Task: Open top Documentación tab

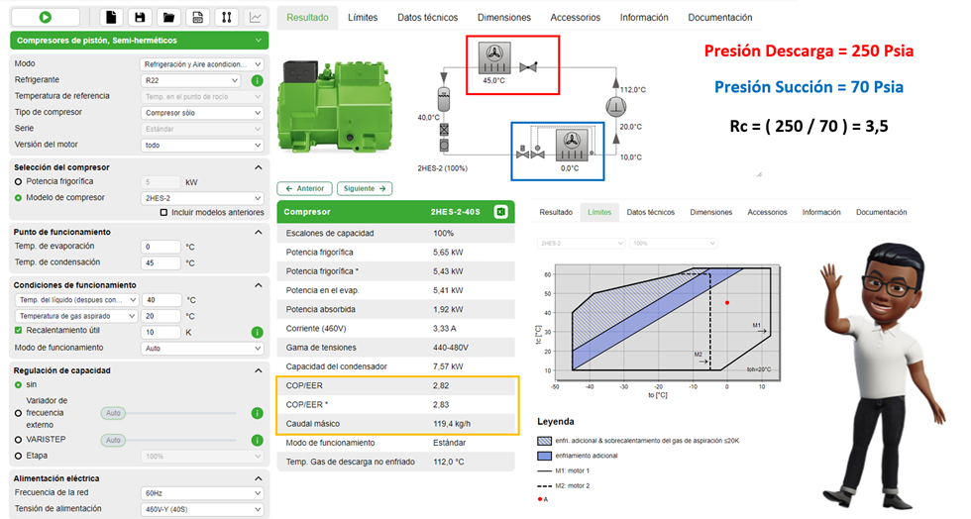Action: [x=720, y=18]
